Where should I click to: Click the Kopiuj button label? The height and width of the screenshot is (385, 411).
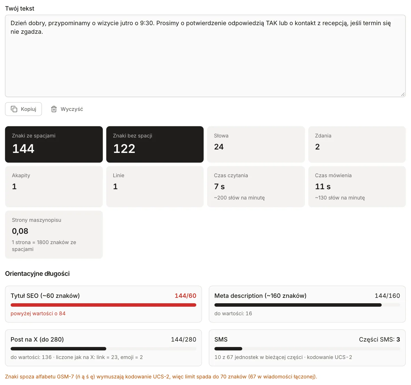(29, 109)
